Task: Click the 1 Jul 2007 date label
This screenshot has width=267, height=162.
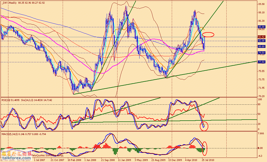Action: pos(40,160)
